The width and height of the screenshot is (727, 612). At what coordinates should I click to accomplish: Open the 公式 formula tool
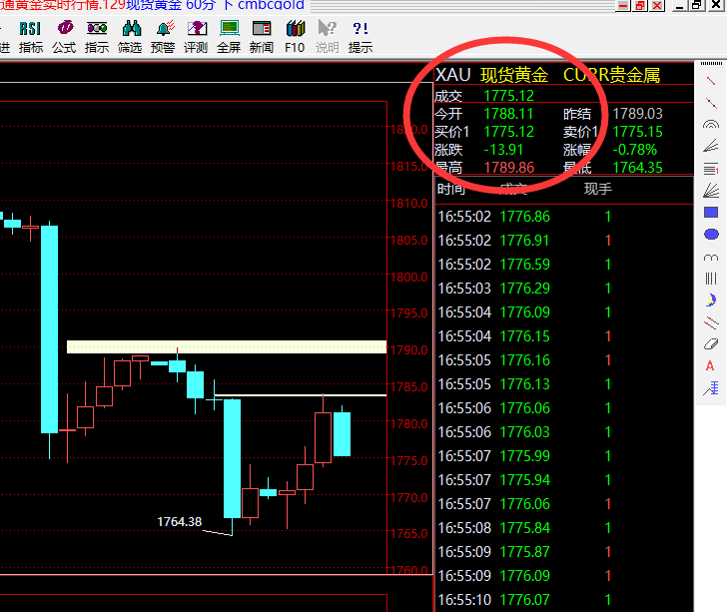point(64,36)
